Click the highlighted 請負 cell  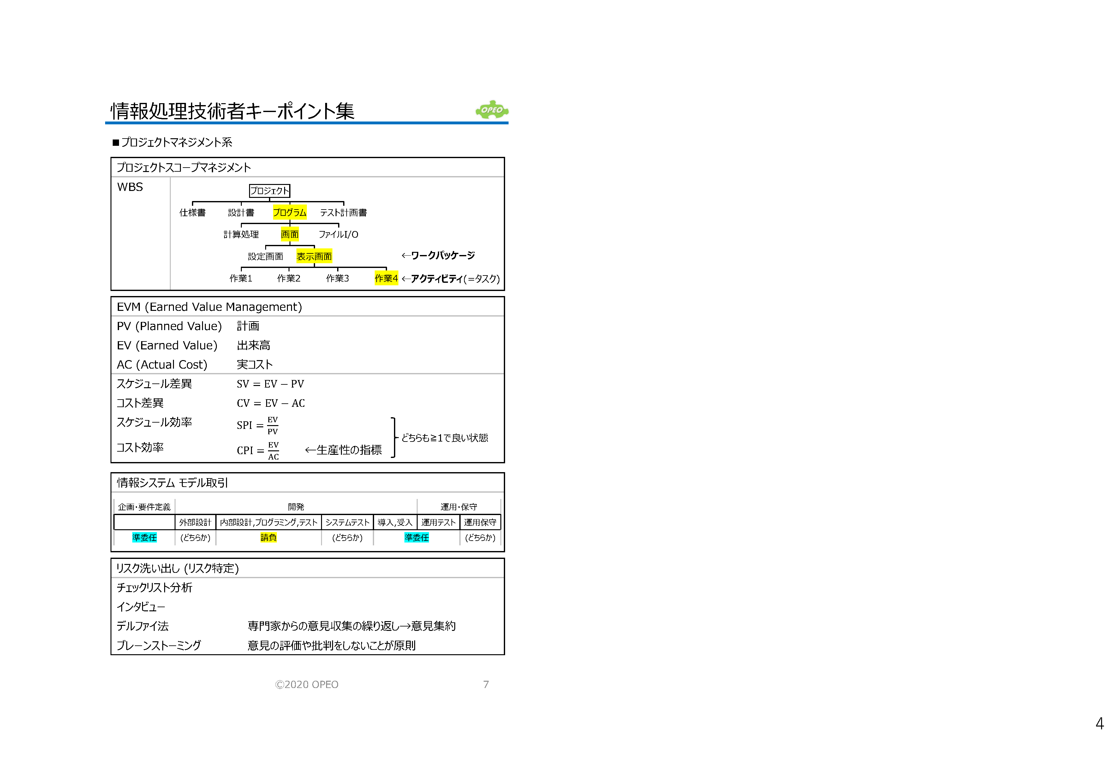click(x=269, y=537)
